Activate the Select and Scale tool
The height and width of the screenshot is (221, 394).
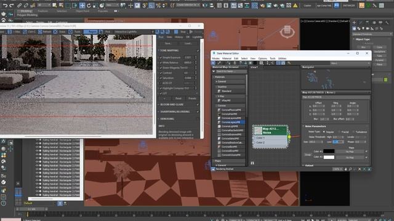point(95,6)
